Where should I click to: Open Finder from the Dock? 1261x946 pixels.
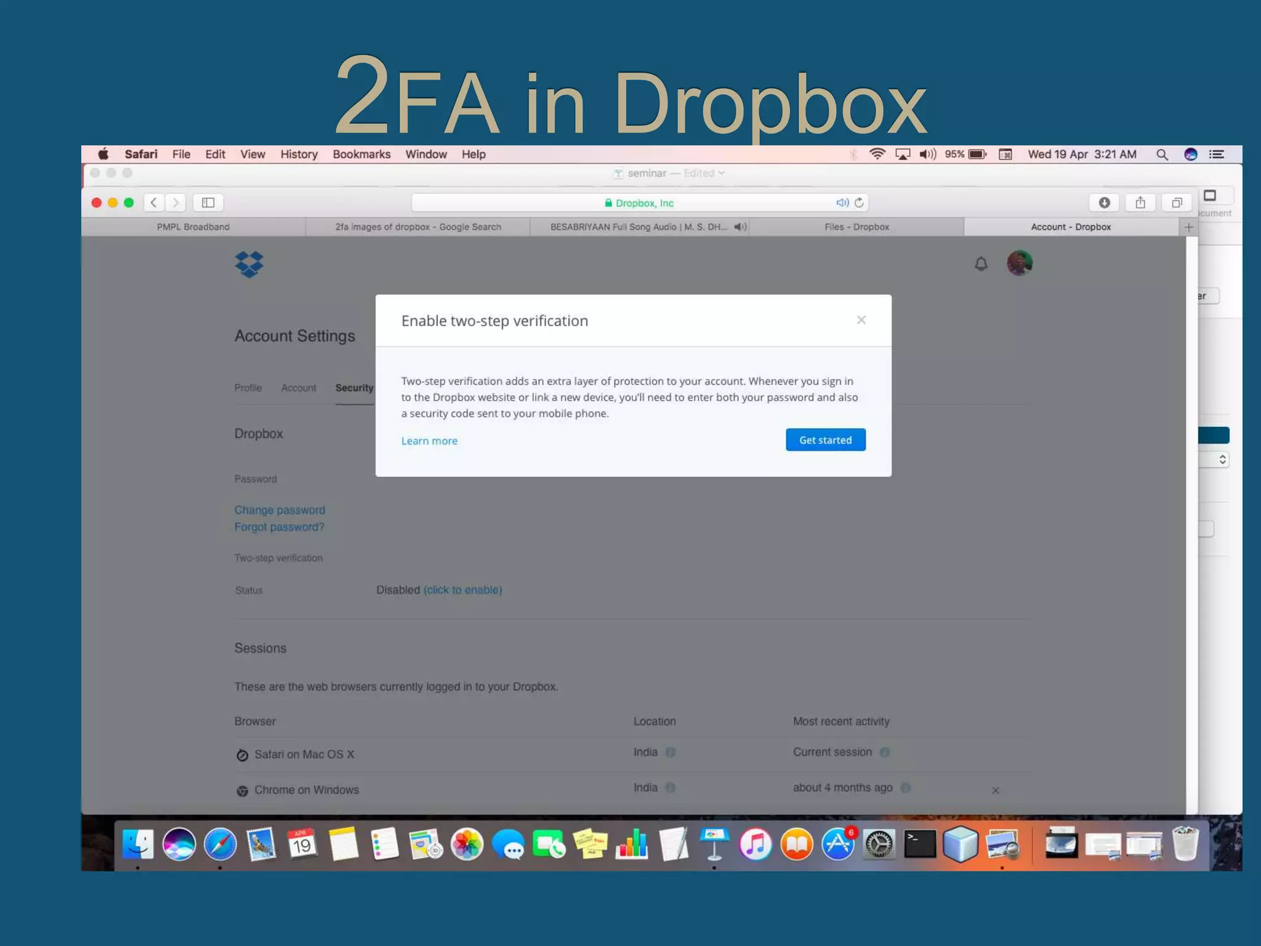(138, 844)
